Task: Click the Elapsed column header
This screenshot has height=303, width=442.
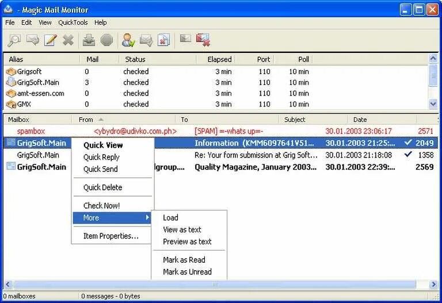Action: click(216, 59)
